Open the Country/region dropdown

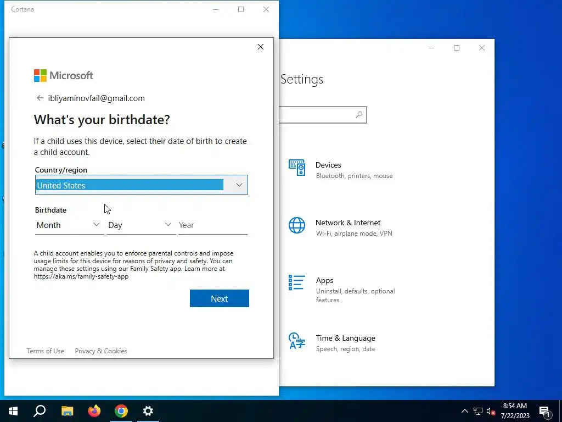click(141, 185)
